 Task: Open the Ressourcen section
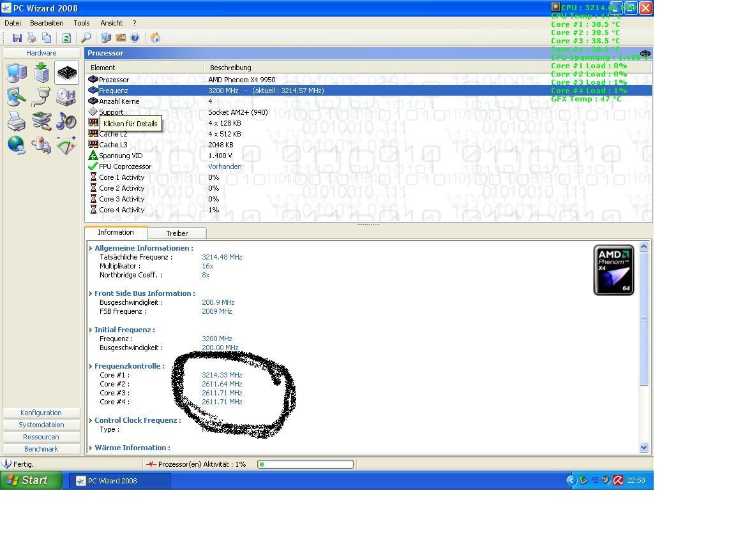[41, 437]
